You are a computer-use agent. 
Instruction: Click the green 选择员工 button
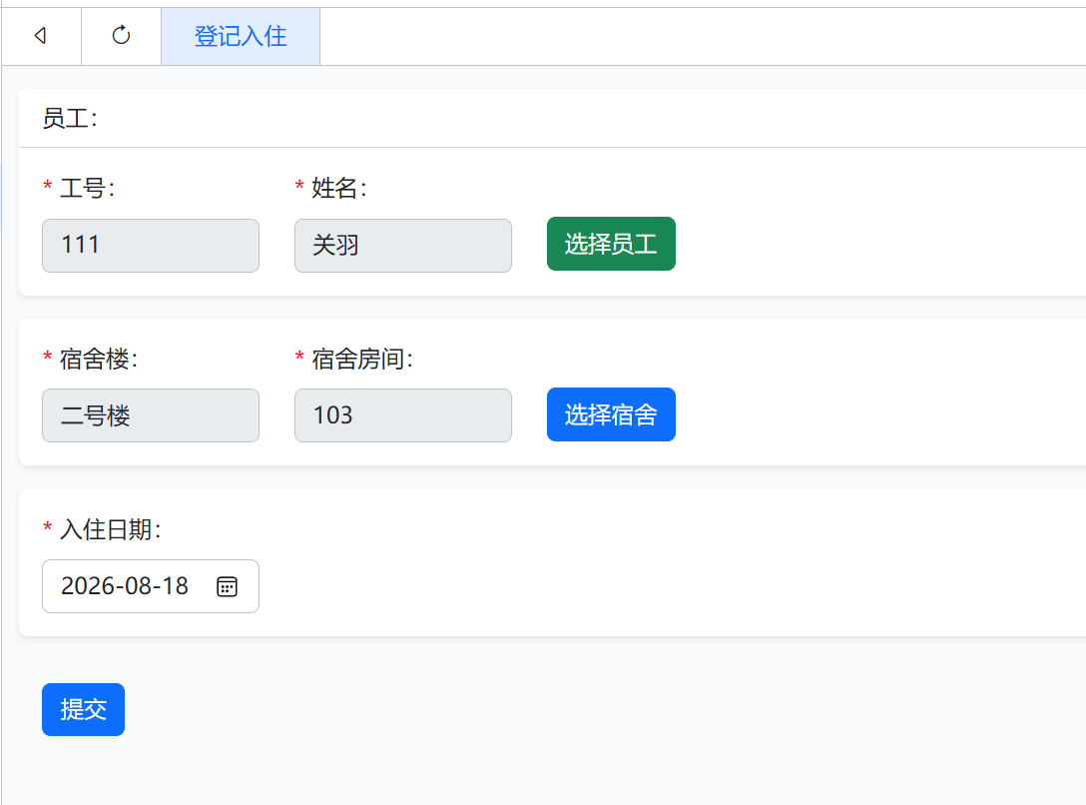coord(611,244)
